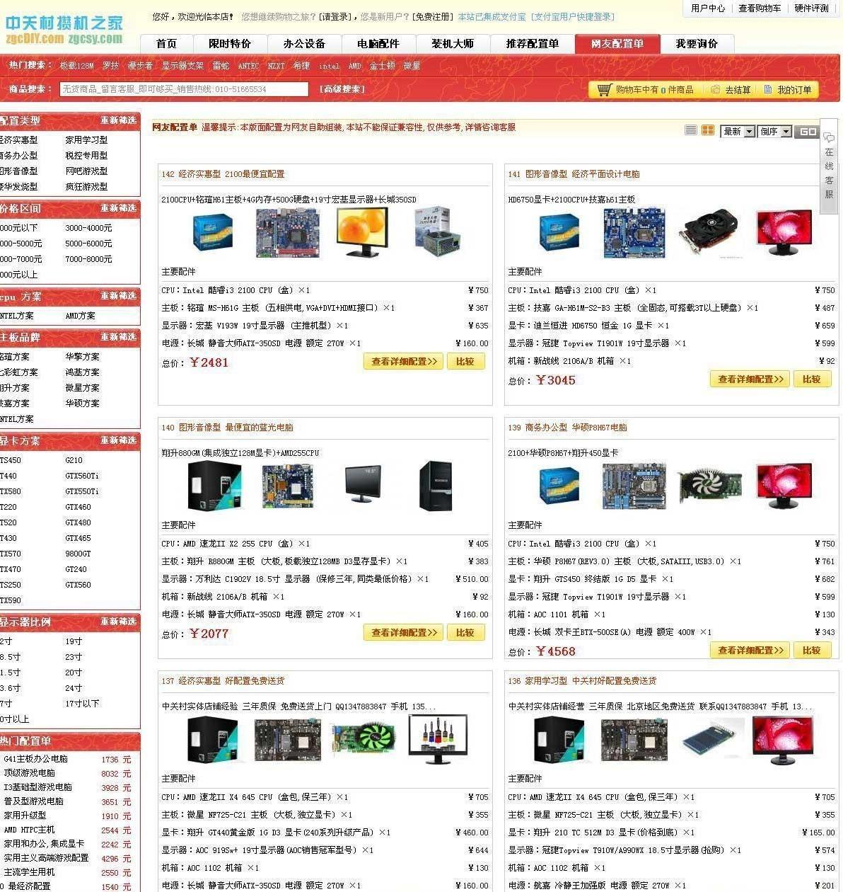Click the checkout icon beside 去结算
Image resolution: width=843 pixels, height=892 pixels.
pos(715,90)
